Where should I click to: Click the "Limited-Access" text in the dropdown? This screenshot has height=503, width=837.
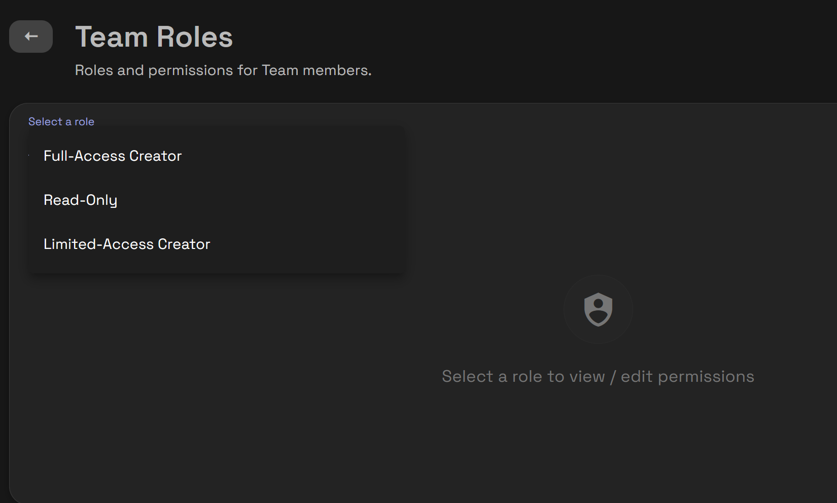coord(98,244)
